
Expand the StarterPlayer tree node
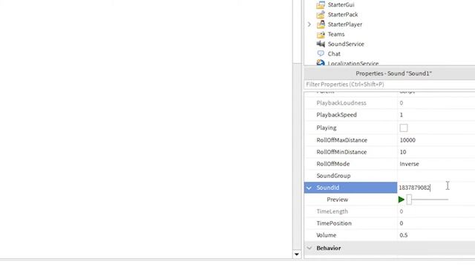(x=309, y=24)
